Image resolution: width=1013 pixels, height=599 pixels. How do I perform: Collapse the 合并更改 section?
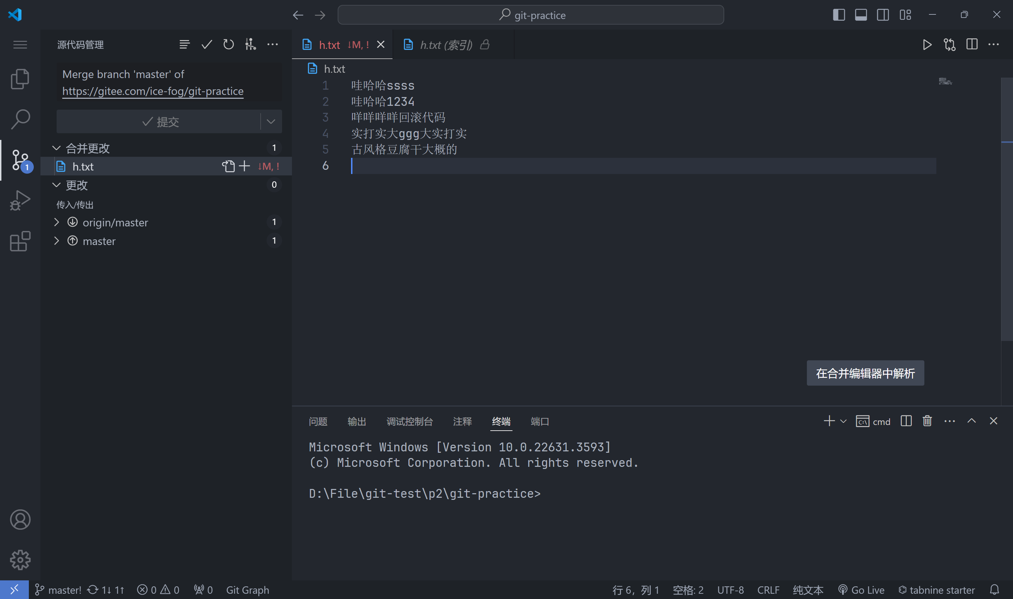tap(57, 148)
